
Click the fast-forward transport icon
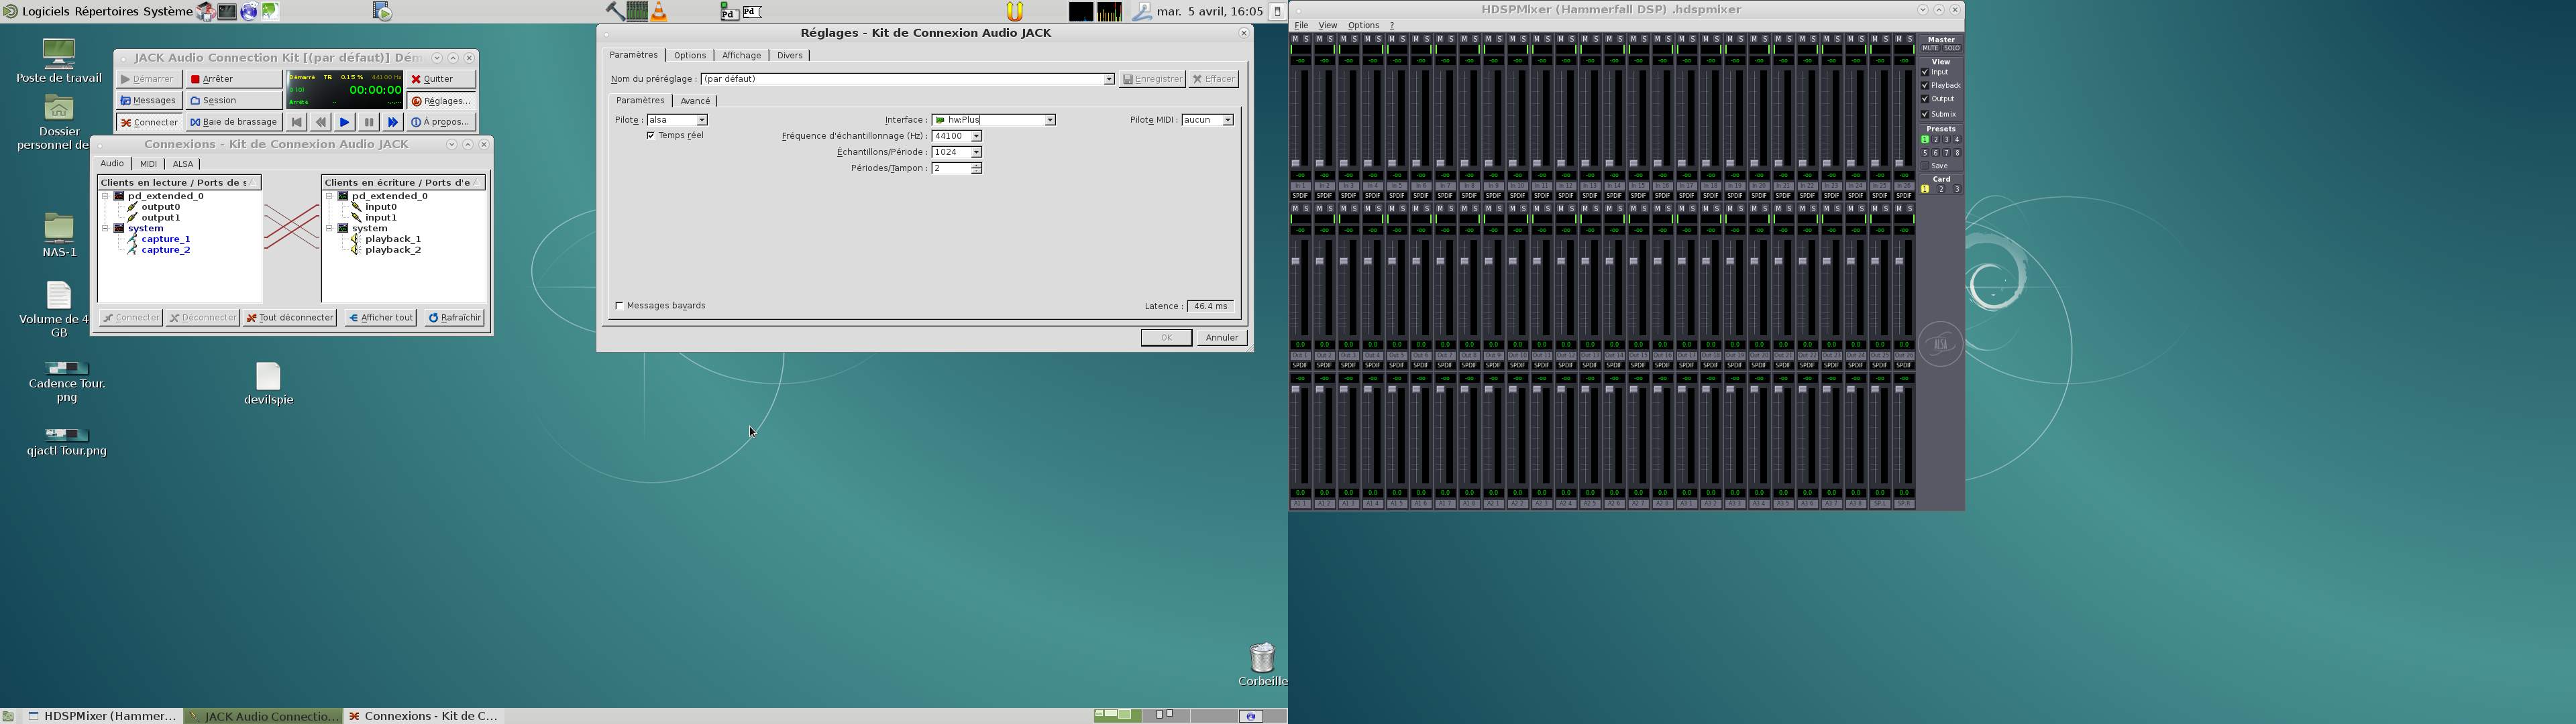tap(392, 122)
